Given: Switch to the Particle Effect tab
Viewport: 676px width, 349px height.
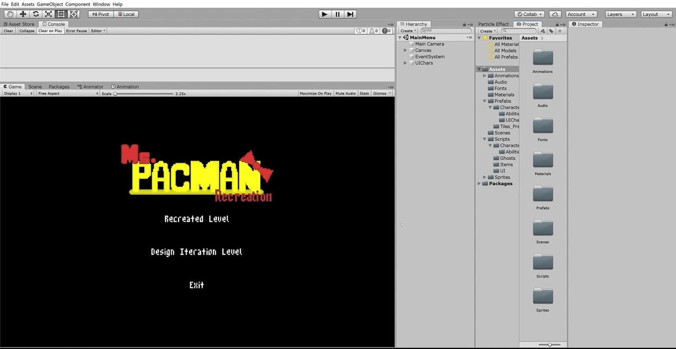Looking at the screenshot, I should [493, 24].
